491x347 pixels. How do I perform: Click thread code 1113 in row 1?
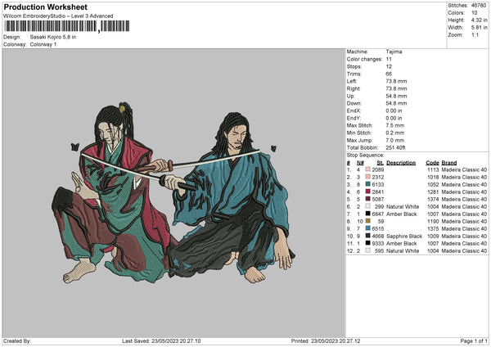click(434, 169)
